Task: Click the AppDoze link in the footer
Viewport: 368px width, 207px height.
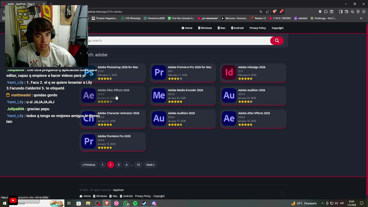Action: point(118,190)
